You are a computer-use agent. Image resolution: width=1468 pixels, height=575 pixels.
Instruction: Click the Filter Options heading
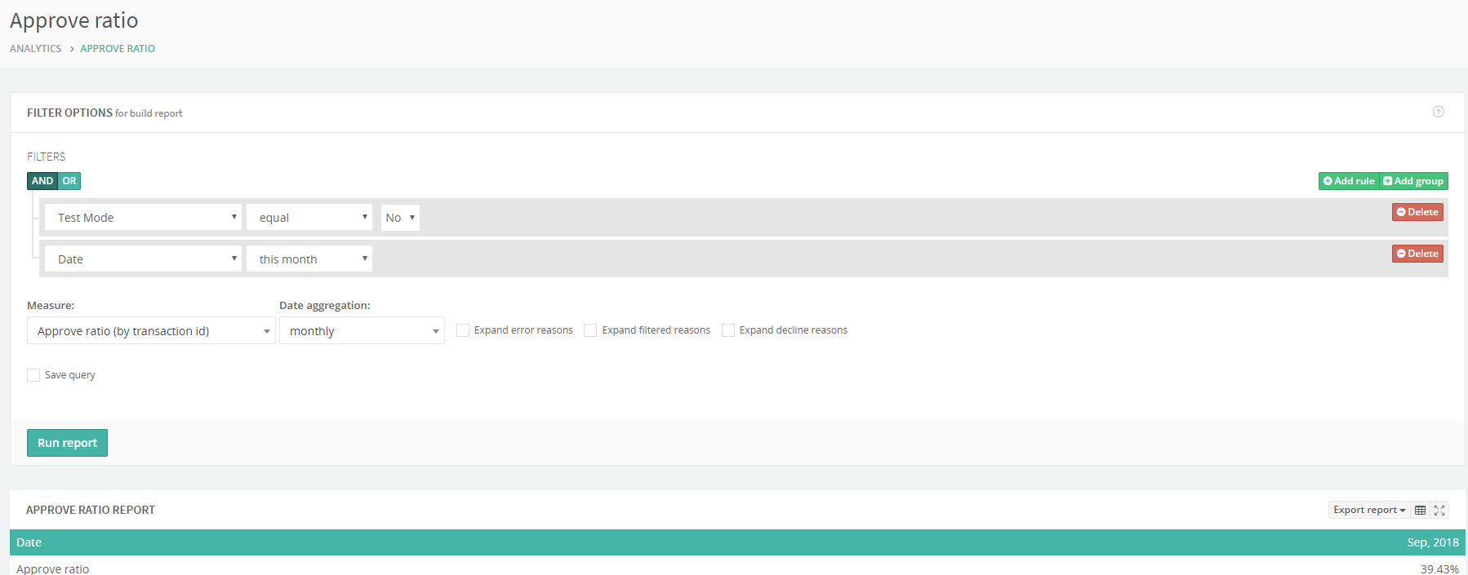[x=69, y=113]
